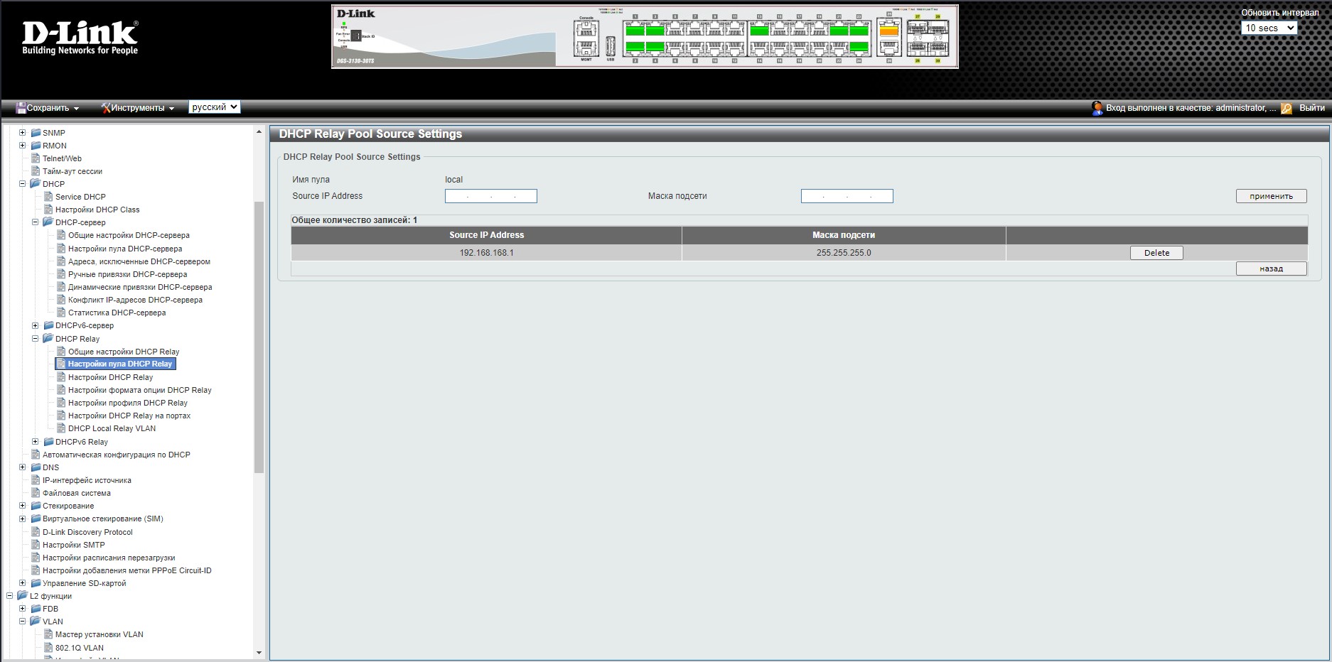Viewport: 1332px width, 662px height.
Task: Expand the DHCPv6 Relay node
Action: coord(36,442)
